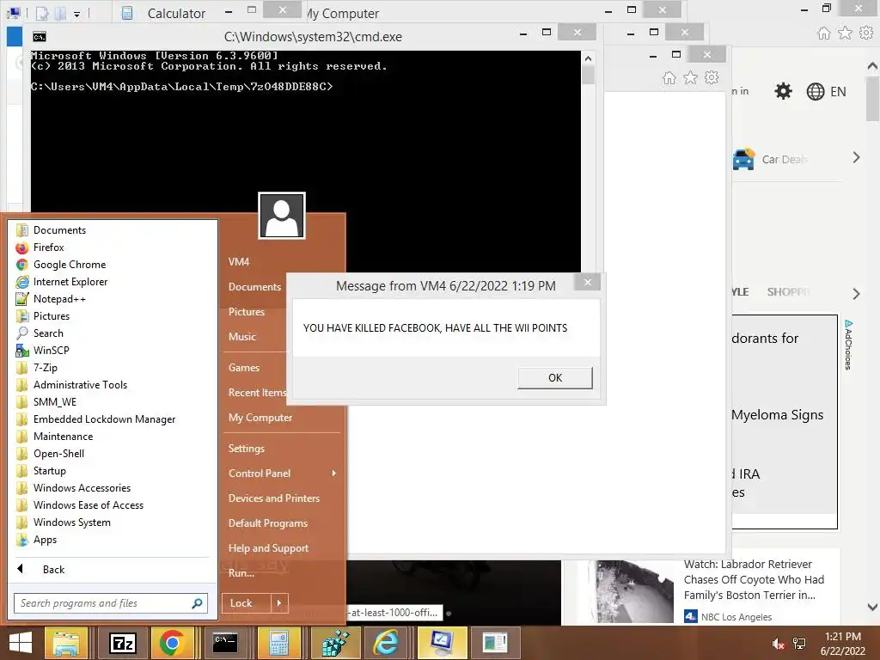Open Help and Support
880x660 pixels.
[x=268, y=548]
